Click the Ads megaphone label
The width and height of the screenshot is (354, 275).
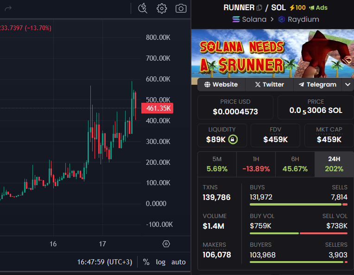tap(318, 8)
